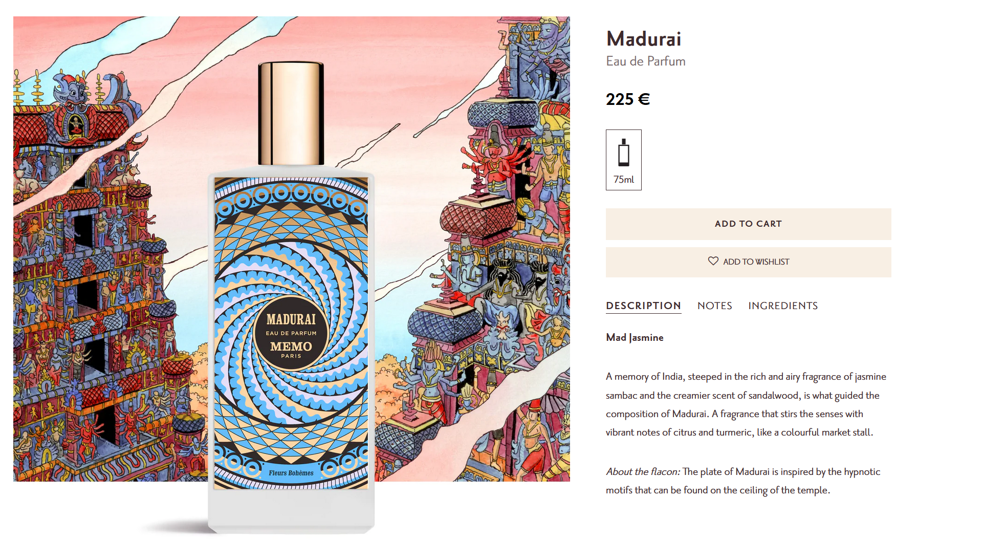Click the About the flacon paragraph
1005x543 pixels.
click(743, 481)
